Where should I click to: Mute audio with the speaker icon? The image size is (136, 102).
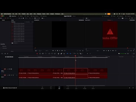pyautogui.click(x=119, y=54)
